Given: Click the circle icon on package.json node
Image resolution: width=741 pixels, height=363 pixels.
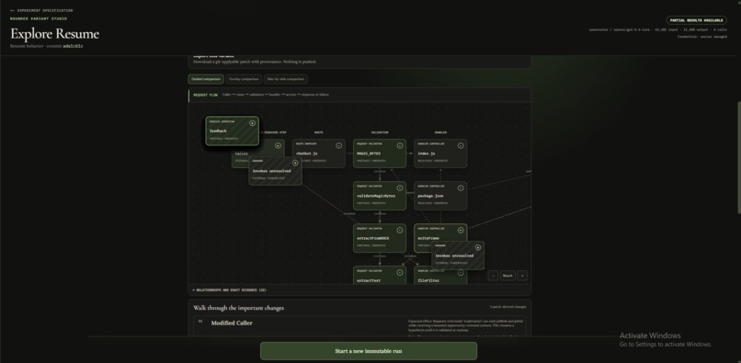Looking at the screenshot, I should 461,187.
